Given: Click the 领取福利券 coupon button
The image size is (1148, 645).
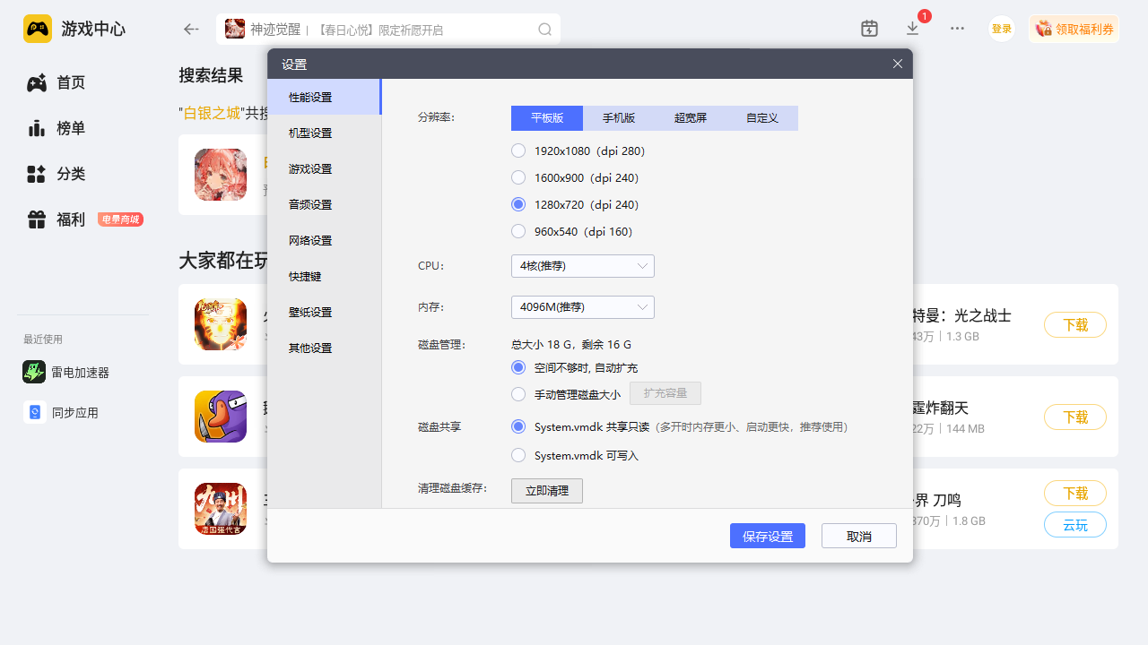Looking at the screenshot, I should click(1074, 29).
